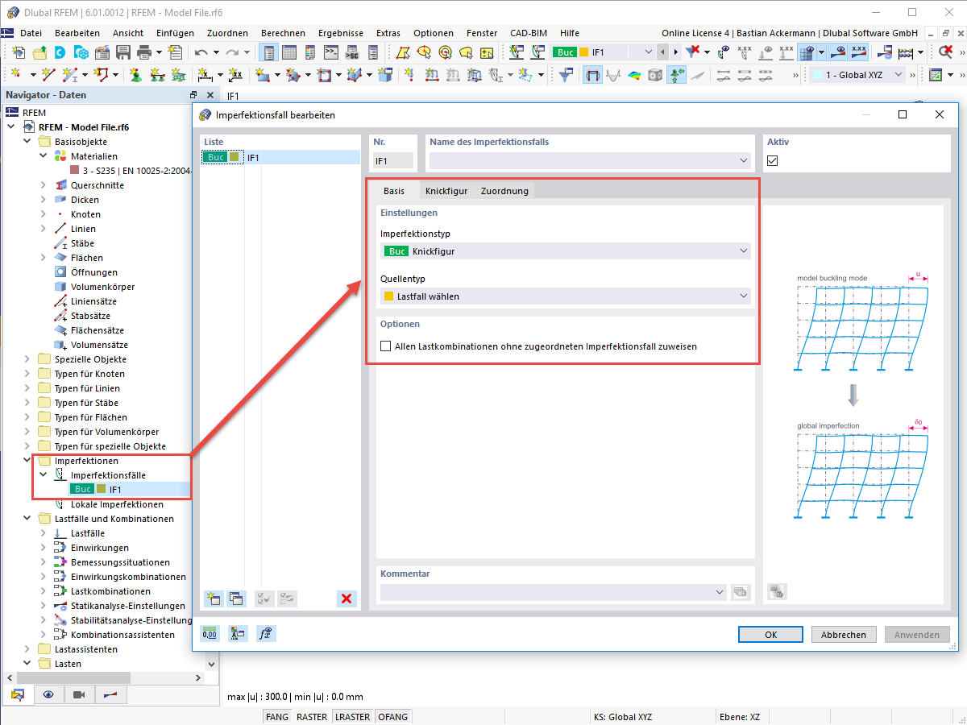Image resolution: width=967 pixels, height=725 pixels.
Task: Copy the imperfection case using the copy icon
Action: coord(236,599)
